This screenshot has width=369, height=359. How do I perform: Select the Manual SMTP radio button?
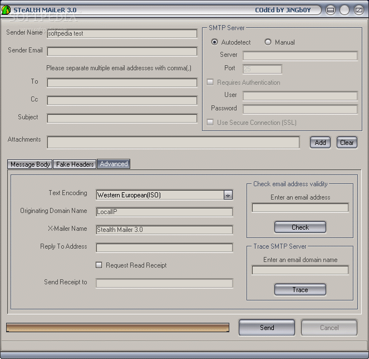(268, 42)
